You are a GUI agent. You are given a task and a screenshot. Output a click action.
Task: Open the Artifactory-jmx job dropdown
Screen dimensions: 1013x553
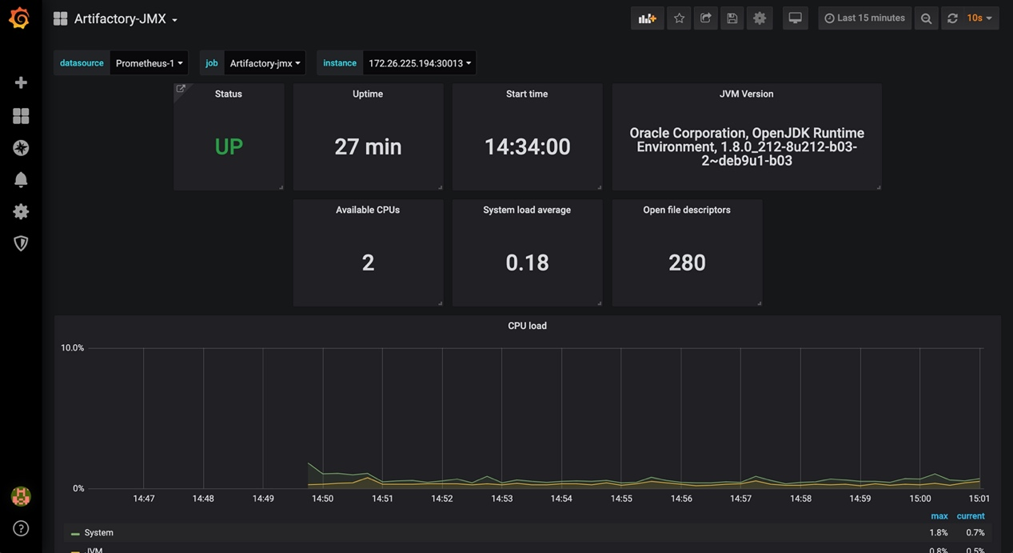[265, 63]
